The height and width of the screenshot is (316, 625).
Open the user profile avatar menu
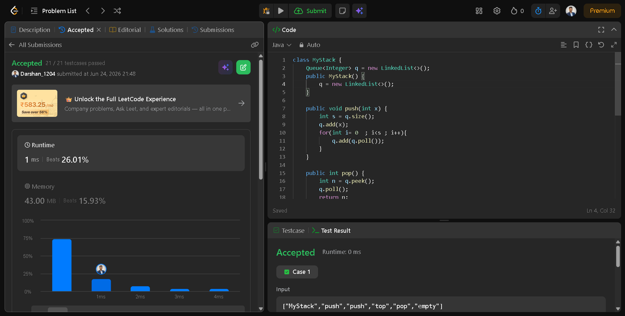coord(571,10)
